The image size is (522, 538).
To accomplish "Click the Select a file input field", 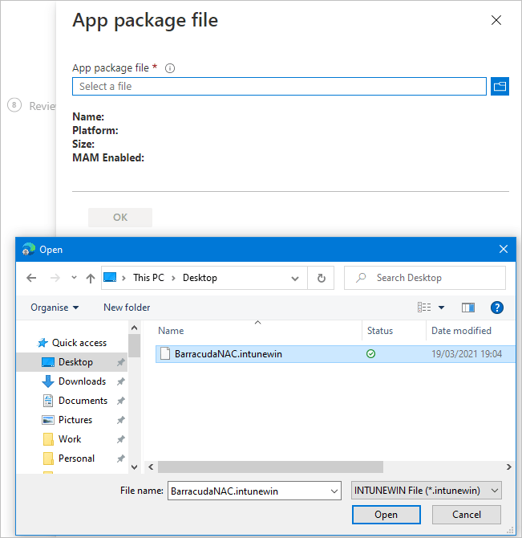I will click(279, 86).
